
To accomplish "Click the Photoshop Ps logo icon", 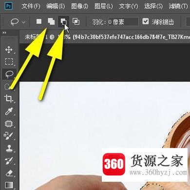I will point(8,6).
